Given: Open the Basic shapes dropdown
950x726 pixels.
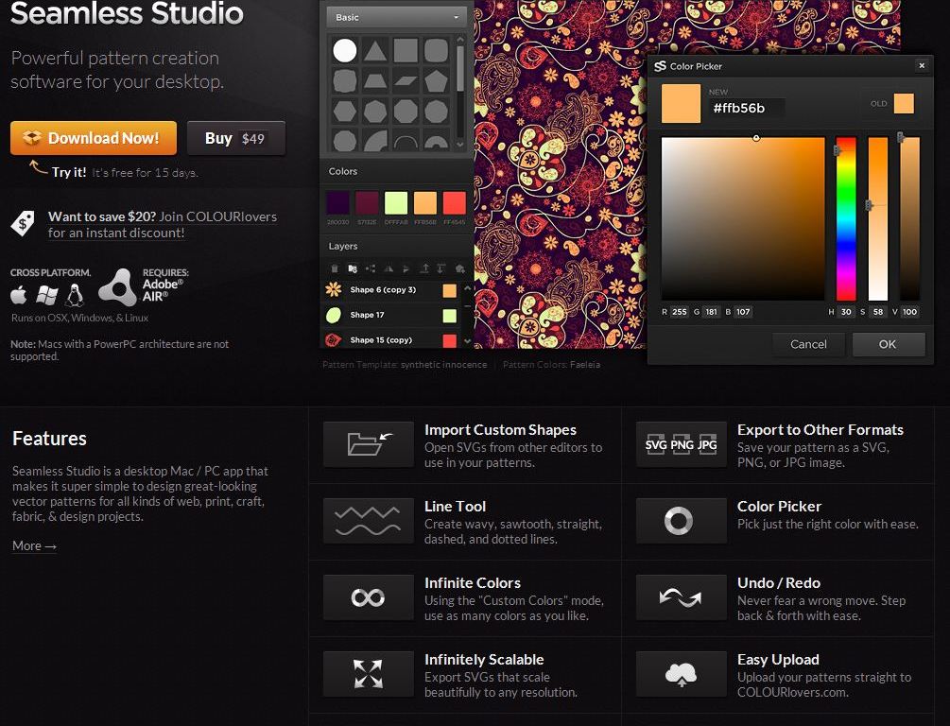Looking at the screenshot, I should point(397,17).
